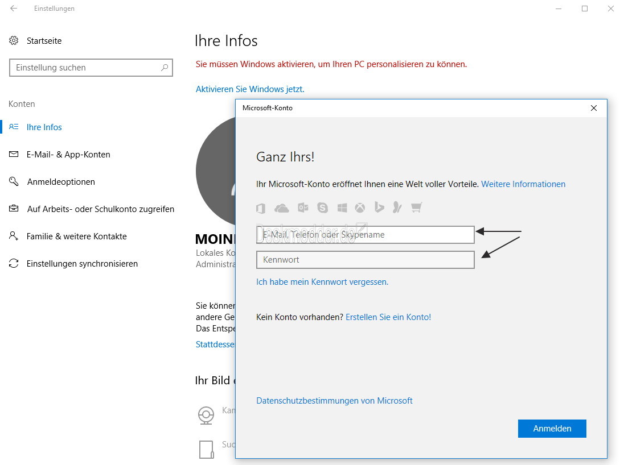The image size is (624, 465).
Task: Focus the E-Mail, Telefon oder Skypename field
Action: tap(366, 235)
